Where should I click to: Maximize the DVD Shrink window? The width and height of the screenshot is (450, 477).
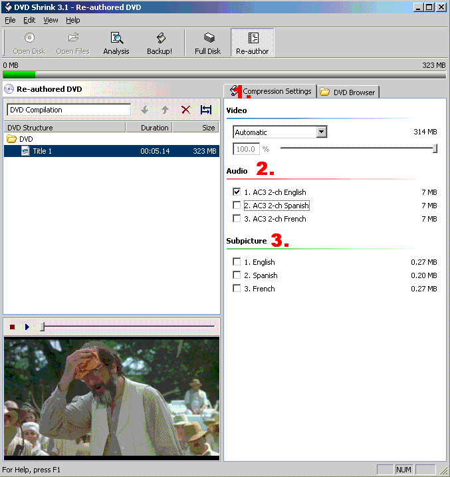[x=429, y=7]
